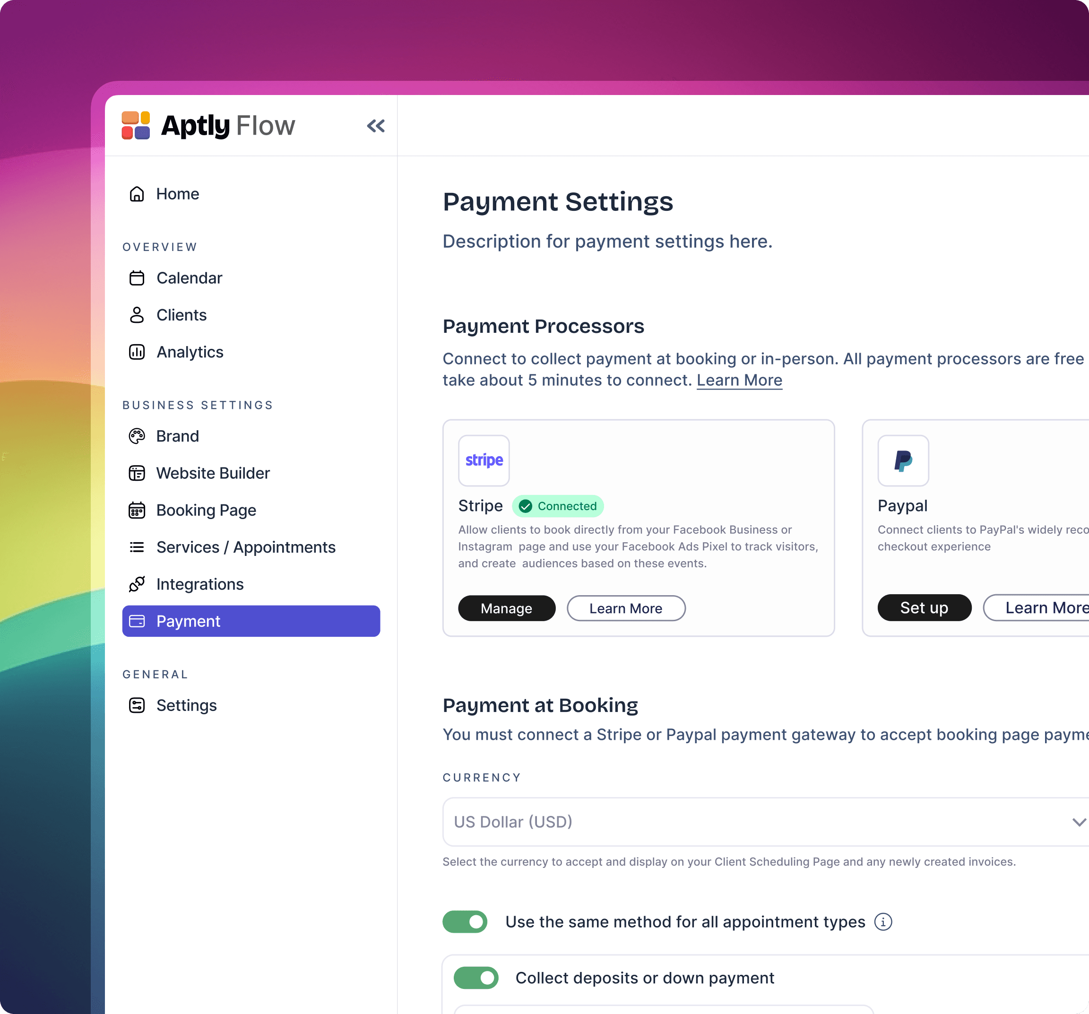Viewport: 1089px width, 1014px height.
Task: Click the Payment at Booking heading
Action: 540,706
